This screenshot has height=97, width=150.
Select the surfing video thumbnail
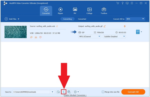[15, 32]
